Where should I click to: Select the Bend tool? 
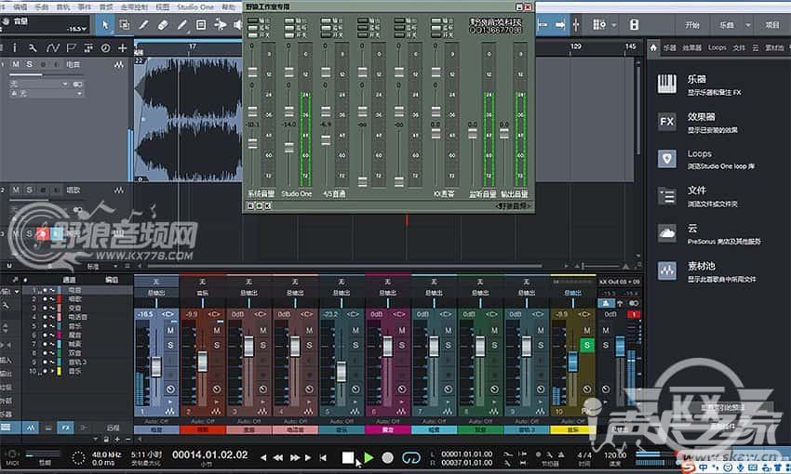click(x=220, y=25)
